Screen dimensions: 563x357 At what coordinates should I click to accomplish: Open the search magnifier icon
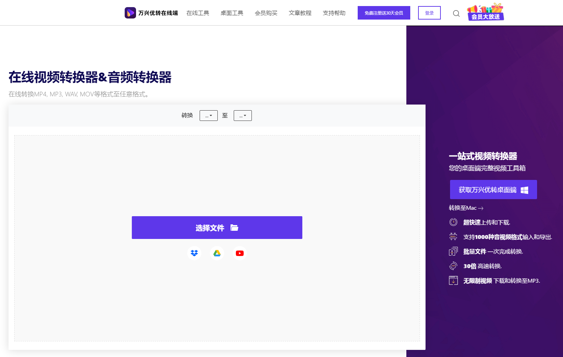456,14
